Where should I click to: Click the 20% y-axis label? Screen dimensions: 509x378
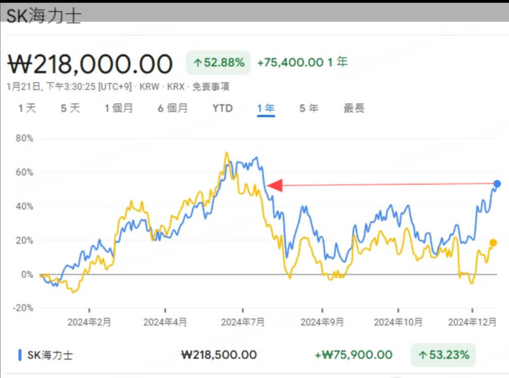pos(24,240)
